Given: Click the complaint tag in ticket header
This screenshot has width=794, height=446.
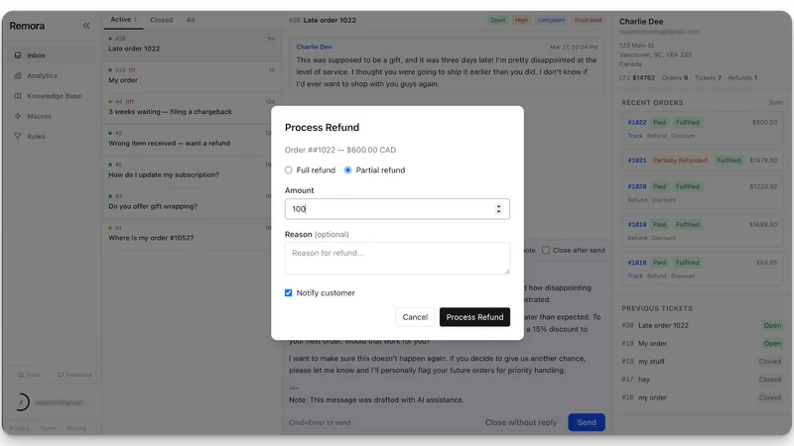Looking at the screenshot, I should click(551, 20).
